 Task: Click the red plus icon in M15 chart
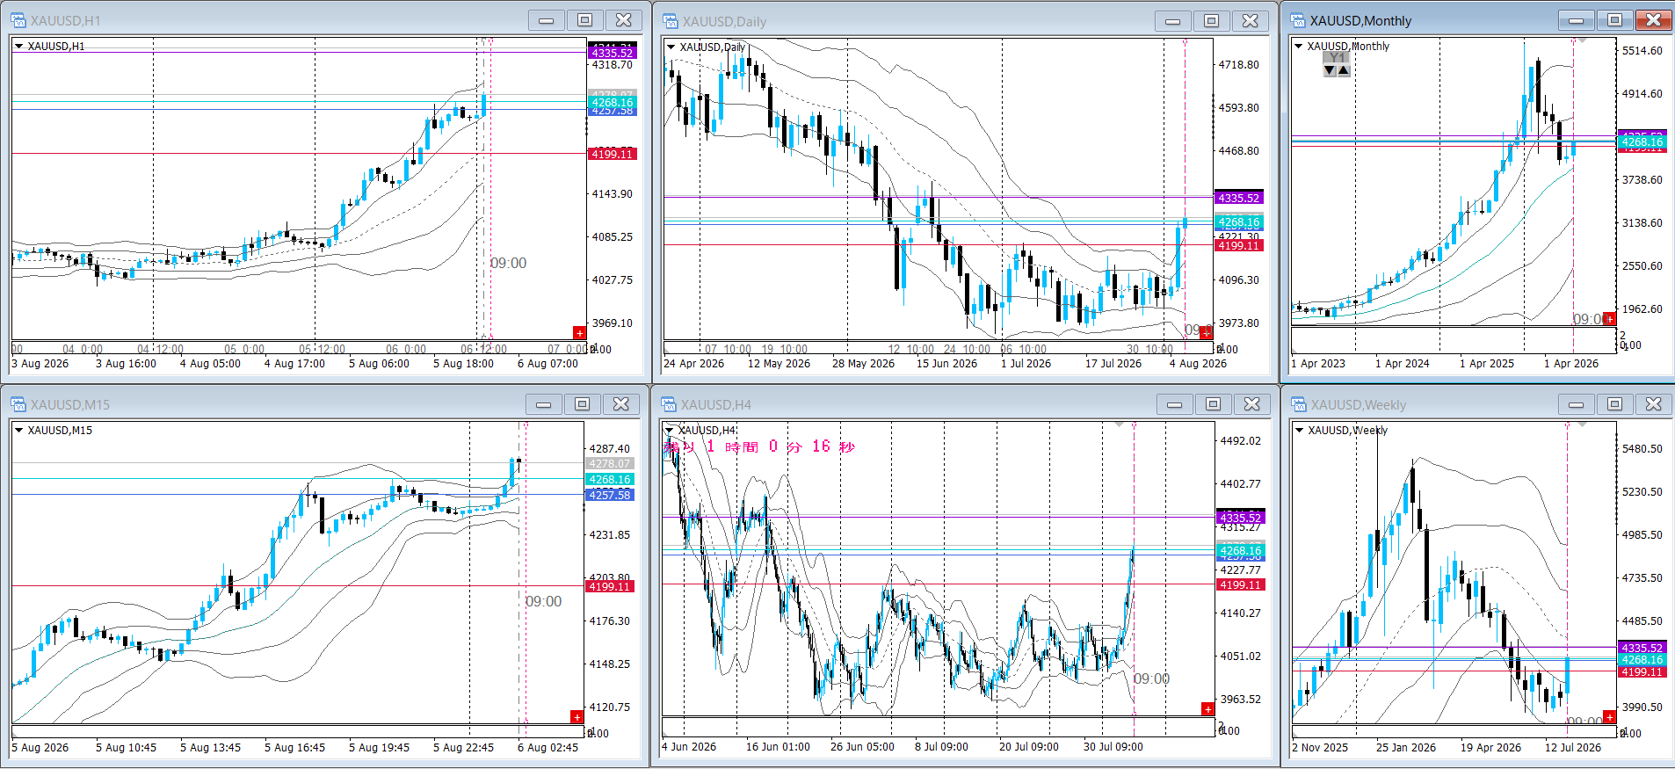[x=576, y=717]
